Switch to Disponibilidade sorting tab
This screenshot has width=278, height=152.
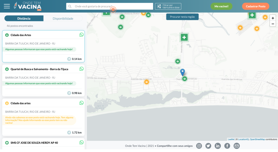pos(63,18)
